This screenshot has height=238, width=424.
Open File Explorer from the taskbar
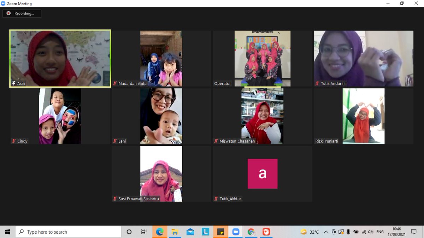coord(175,232)
